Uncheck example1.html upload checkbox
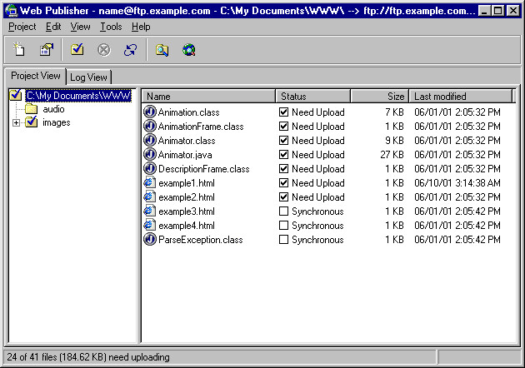525x368 pixels. point(283,182)
